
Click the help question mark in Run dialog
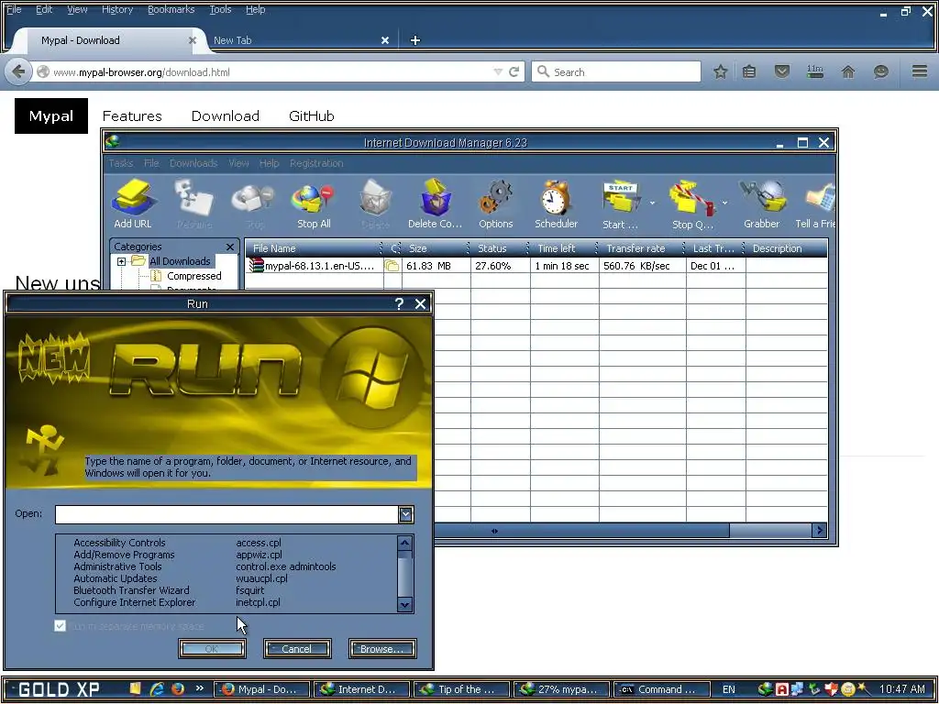[400, 303]
